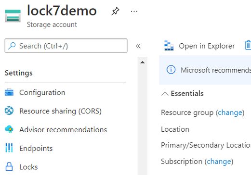Pin the lock7demo storage account
This screenshot has width=251, height=175.
click(115, 12)
